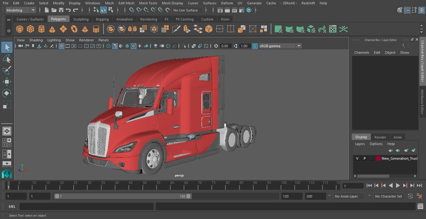
Task: Click the red layer color swatch
Action: tap(378, 158)
